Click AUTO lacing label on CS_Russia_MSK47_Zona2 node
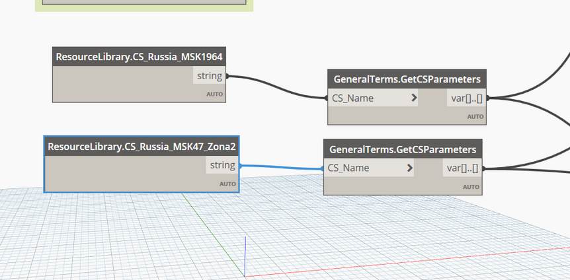Screen dimensions: 570x280 (x=227, y=184)
